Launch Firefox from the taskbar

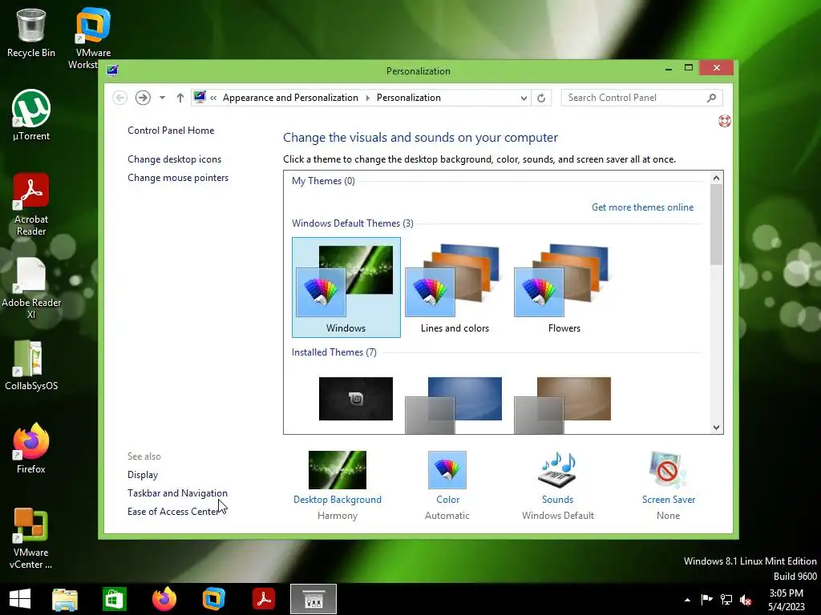pos(164,599)
